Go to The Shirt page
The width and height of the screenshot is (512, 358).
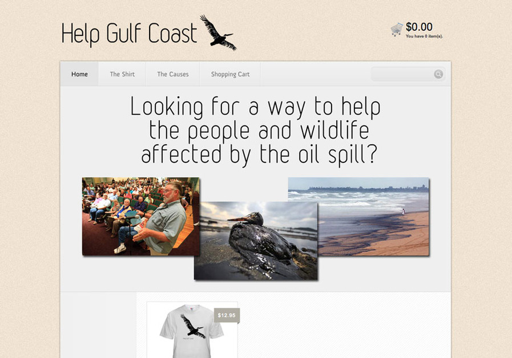(x=122, y=74)
